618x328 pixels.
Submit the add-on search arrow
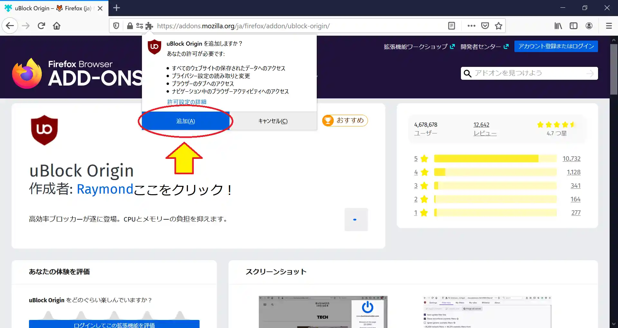(590, 74)
